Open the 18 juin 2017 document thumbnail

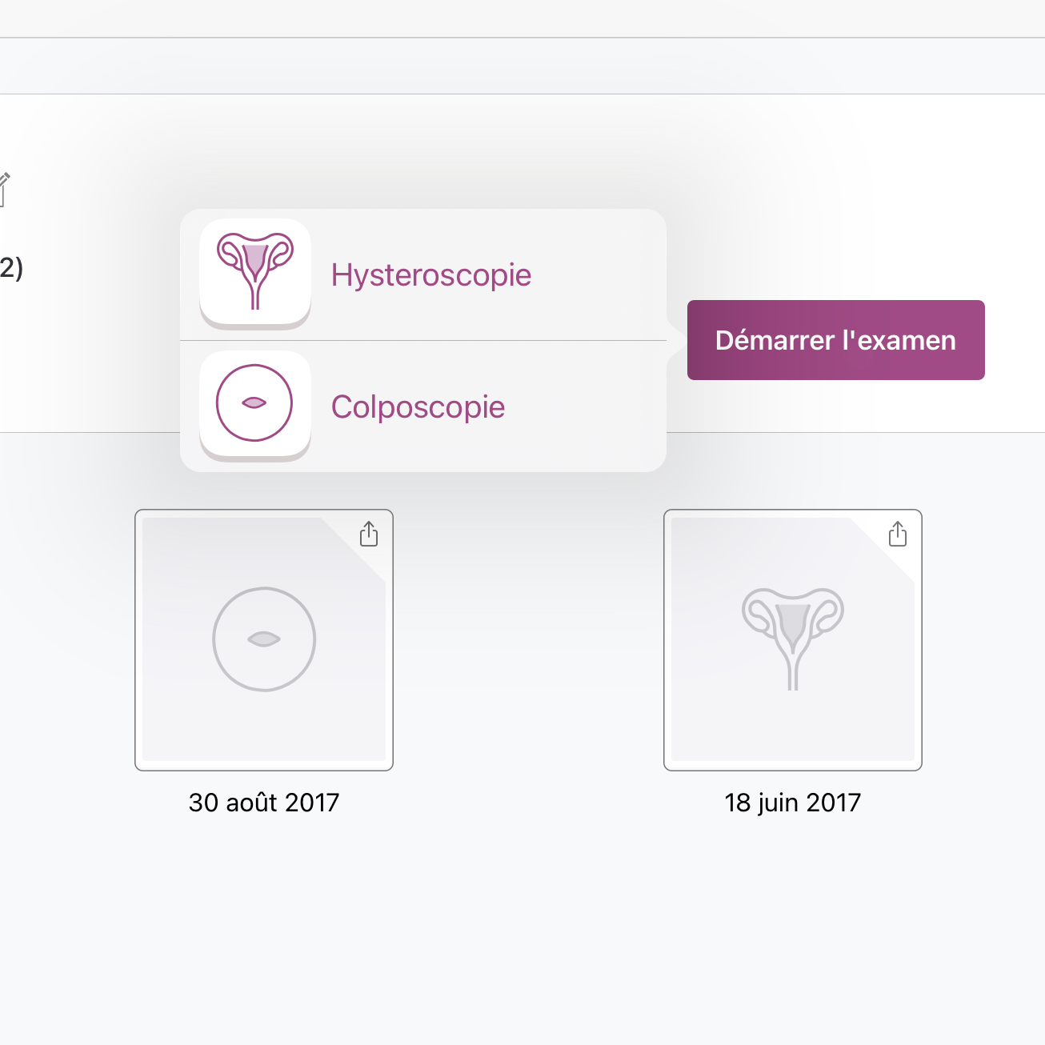793,640
